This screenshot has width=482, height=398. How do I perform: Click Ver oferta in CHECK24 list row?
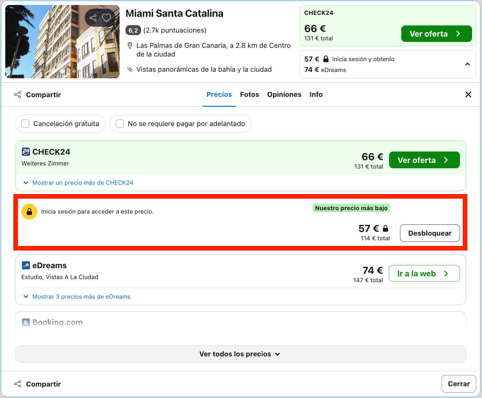(x=425, y=160)
